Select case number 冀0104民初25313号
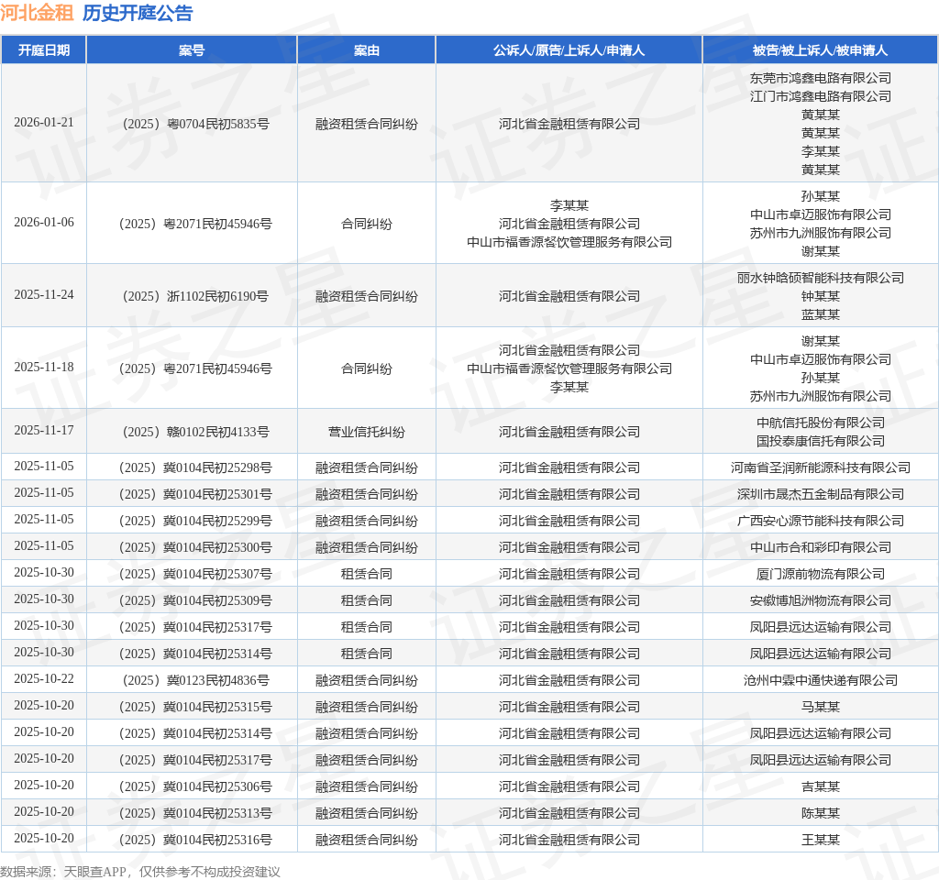Image resolution: width=939 pixels, height=880 pixels. click(x=196, y=814)
